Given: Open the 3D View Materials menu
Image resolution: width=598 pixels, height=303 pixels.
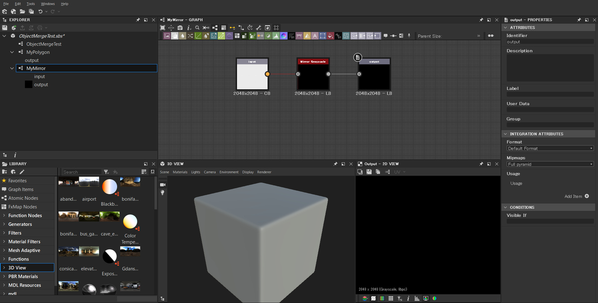Looking at the screenshot, I should click(180, 172).
